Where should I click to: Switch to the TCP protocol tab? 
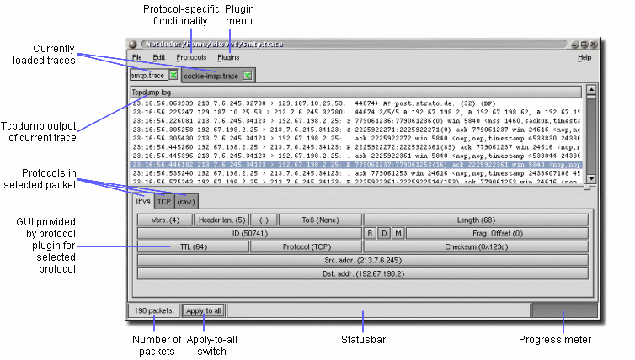point(163,202)
